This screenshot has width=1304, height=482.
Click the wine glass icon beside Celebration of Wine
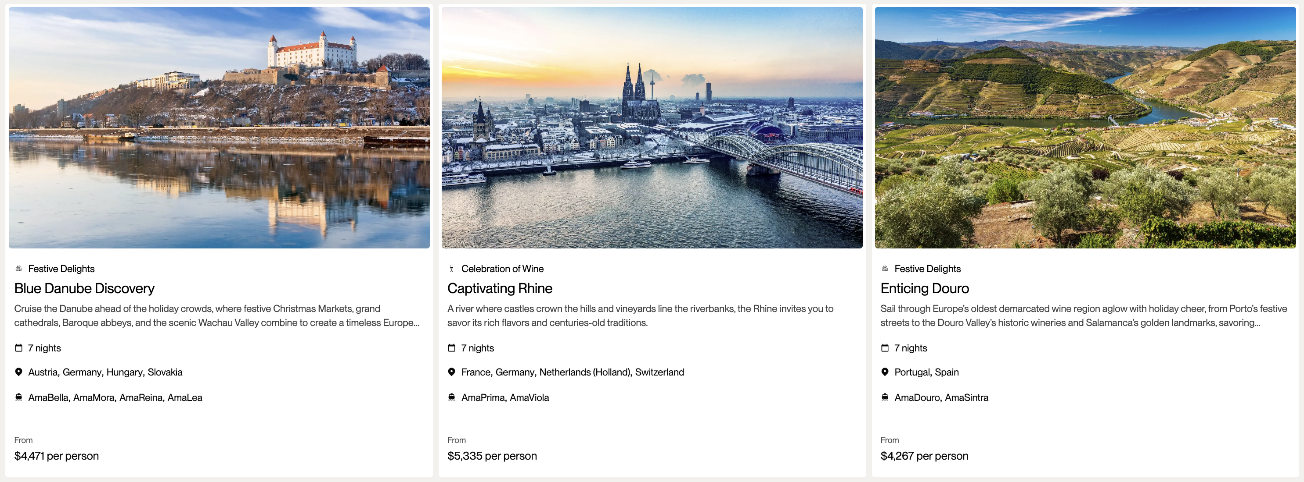coord(451,269)
